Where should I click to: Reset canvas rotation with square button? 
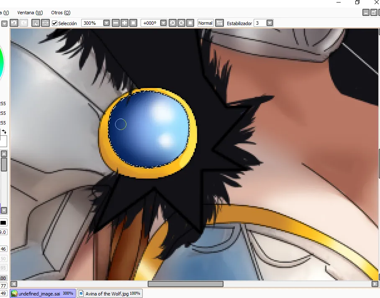190,23
